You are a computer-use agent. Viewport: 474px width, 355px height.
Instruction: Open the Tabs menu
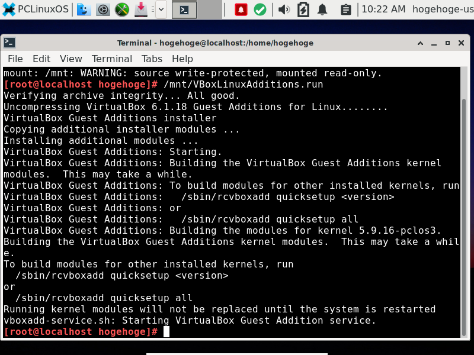point(152,59)
